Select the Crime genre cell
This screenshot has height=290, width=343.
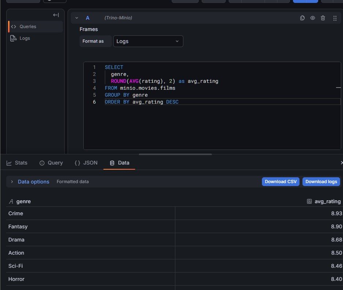pos(91,213)
